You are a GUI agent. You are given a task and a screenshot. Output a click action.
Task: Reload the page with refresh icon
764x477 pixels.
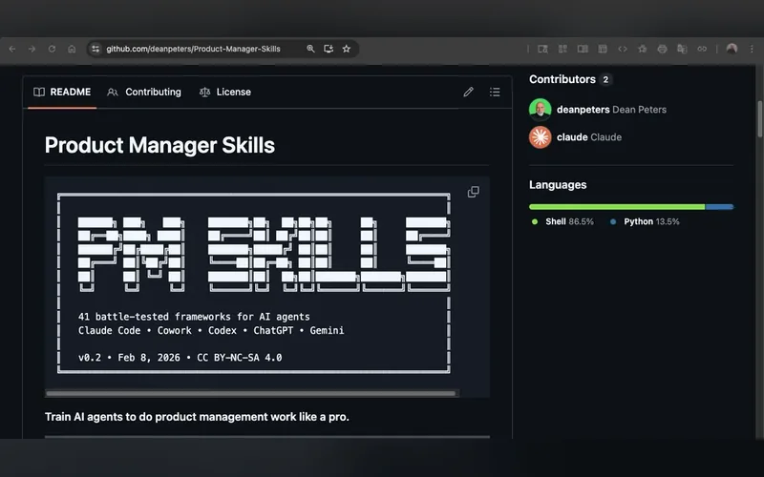52,49
